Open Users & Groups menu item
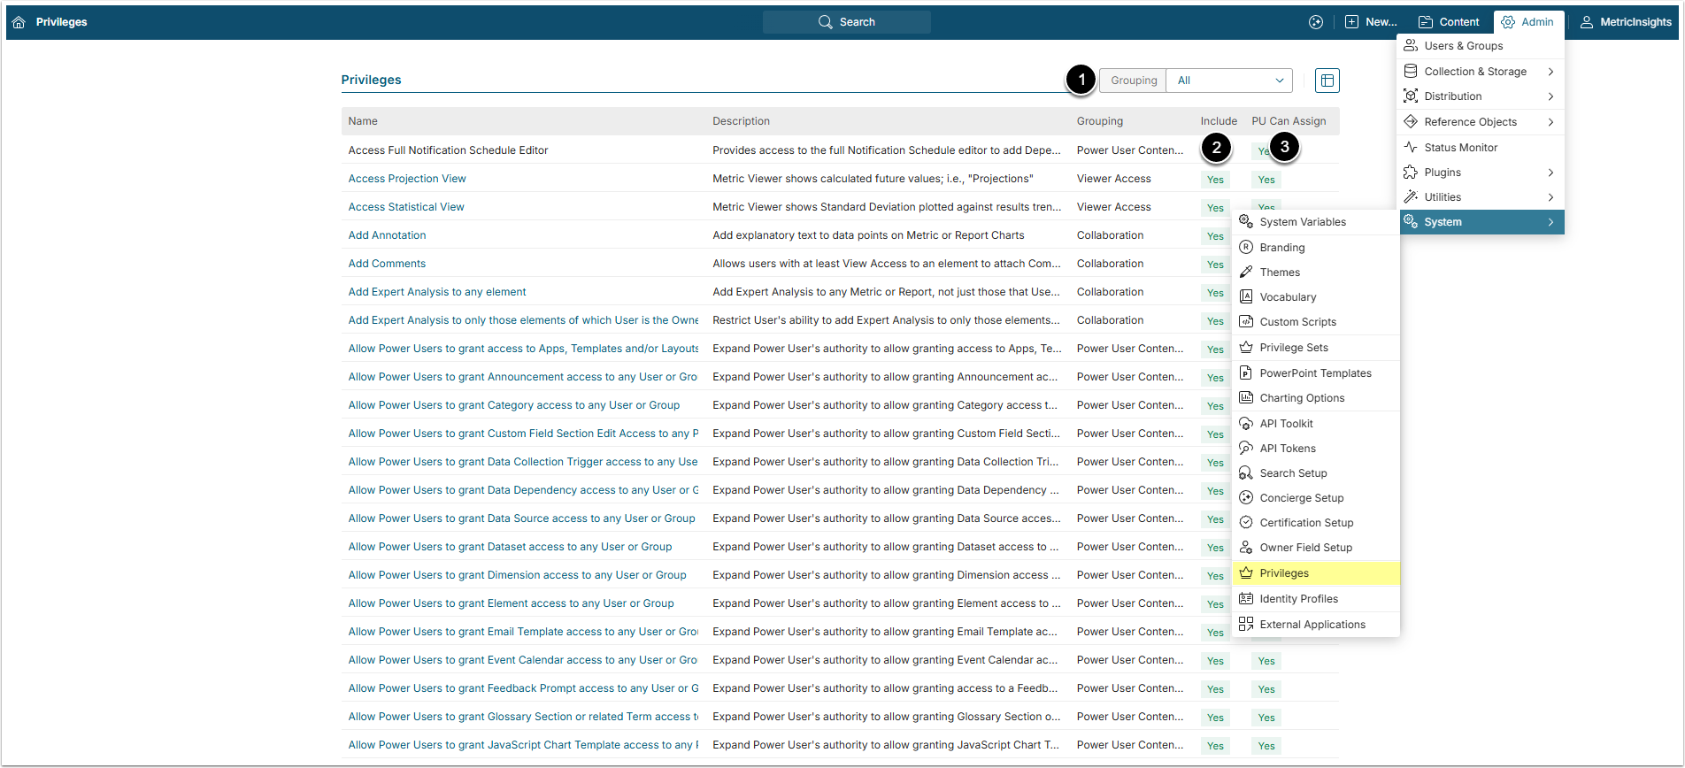The height and width of the screenshot is (768, 1685). click(x=1463, y=46)
